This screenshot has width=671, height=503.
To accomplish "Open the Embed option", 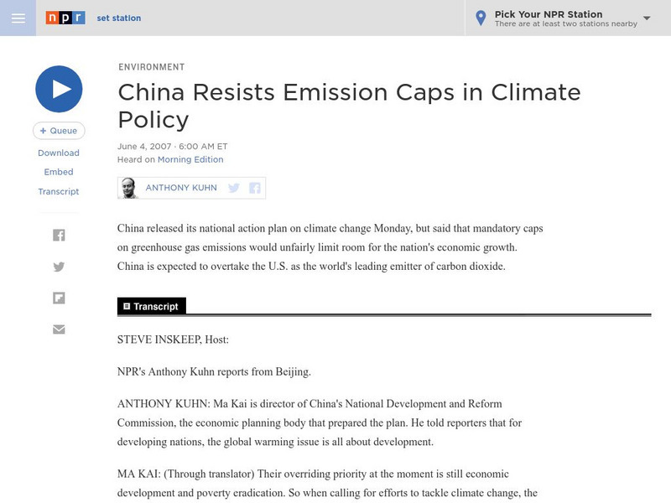I will (59, 172).
